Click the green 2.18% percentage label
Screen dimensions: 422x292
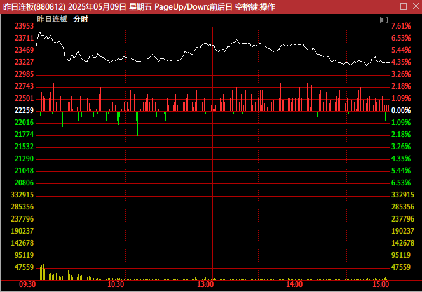tap(401, 135)
